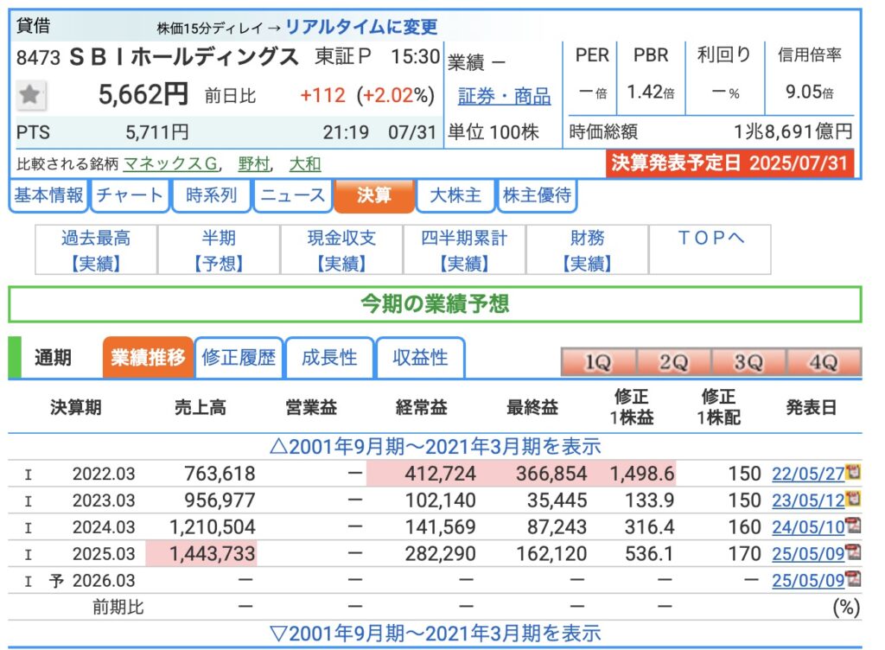Click the 発表日 column header
Screen dimensions: 885x650
(811, 407)
